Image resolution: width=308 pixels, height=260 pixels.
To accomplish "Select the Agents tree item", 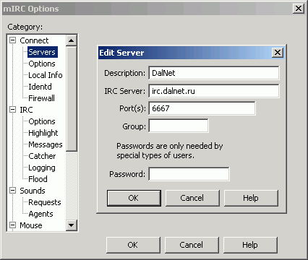I will pyautogui.click(x=40, y=214).
